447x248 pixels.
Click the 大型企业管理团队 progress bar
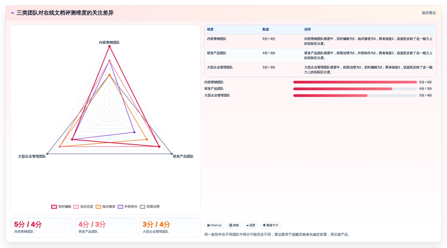point(355,96)
